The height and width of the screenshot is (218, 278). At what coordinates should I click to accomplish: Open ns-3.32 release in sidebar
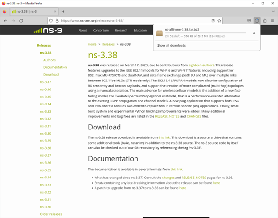[x=46, y=119]
